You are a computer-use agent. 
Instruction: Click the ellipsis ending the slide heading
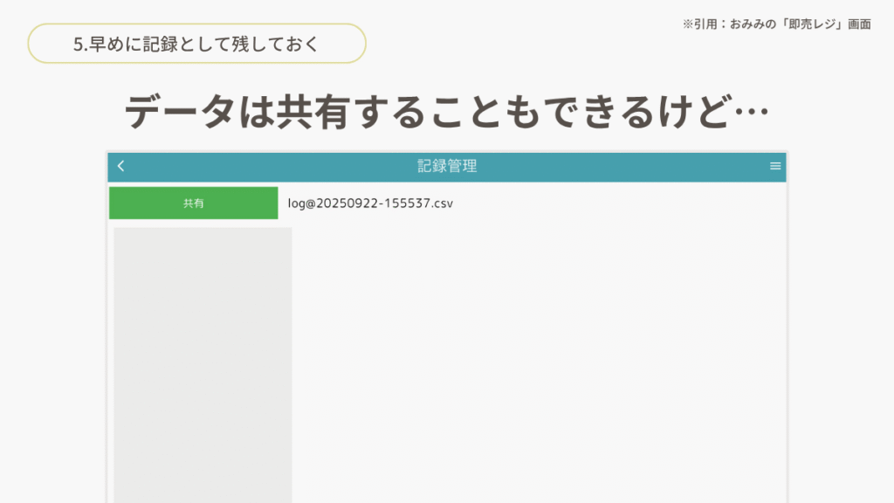coord(746,113)
